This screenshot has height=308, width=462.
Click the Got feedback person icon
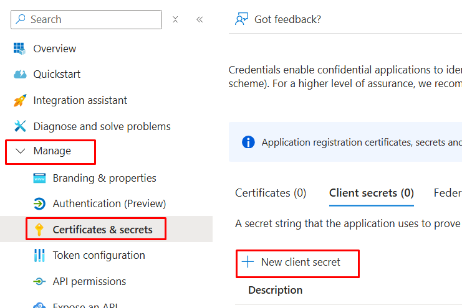coord(241,19)
